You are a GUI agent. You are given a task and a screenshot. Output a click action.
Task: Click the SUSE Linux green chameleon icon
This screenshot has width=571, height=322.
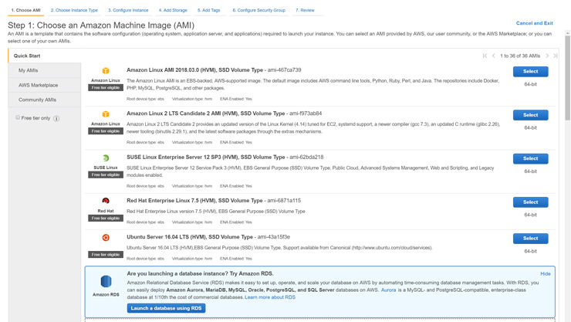pyautogui.click(x=106, y=158)
